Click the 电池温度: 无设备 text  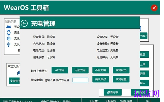click(x=108, y=50)
